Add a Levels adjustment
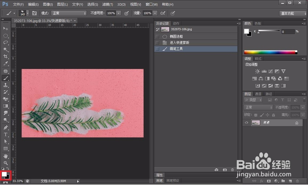This screenshot has width=308, height=185. coord(264,71)
